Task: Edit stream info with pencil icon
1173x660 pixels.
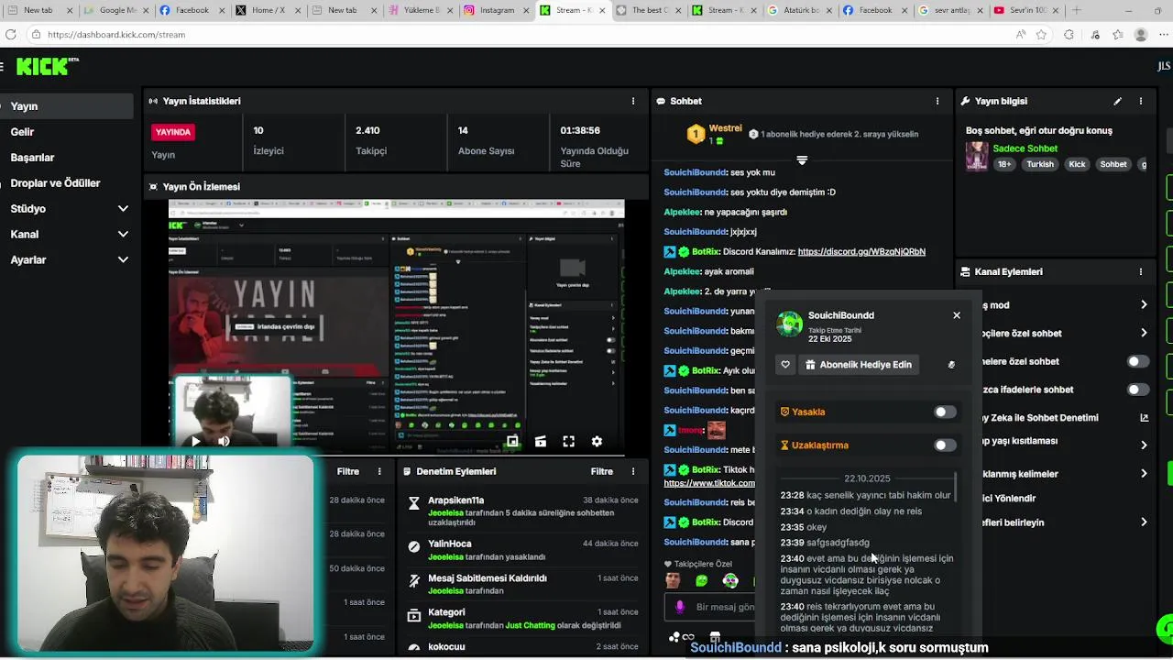Action: click(1117, 101)
